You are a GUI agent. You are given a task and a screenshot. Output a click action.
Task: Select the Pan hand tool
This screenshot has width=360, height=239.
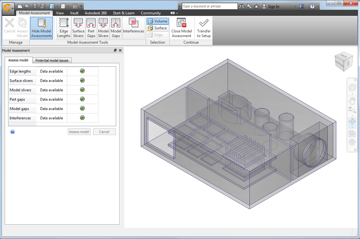click(352, 100)
